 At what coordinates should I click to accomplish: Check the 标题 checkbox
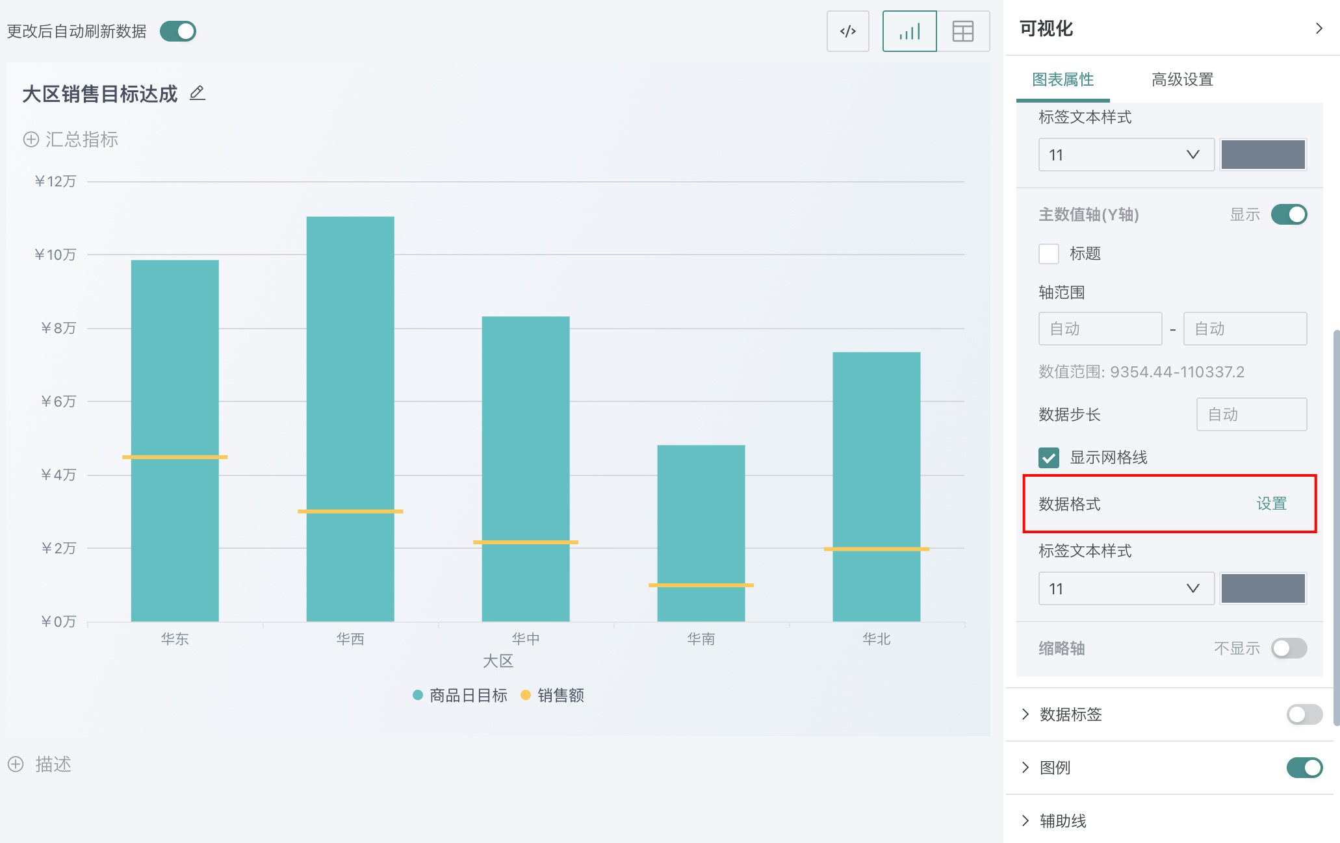click(1048, 253)
